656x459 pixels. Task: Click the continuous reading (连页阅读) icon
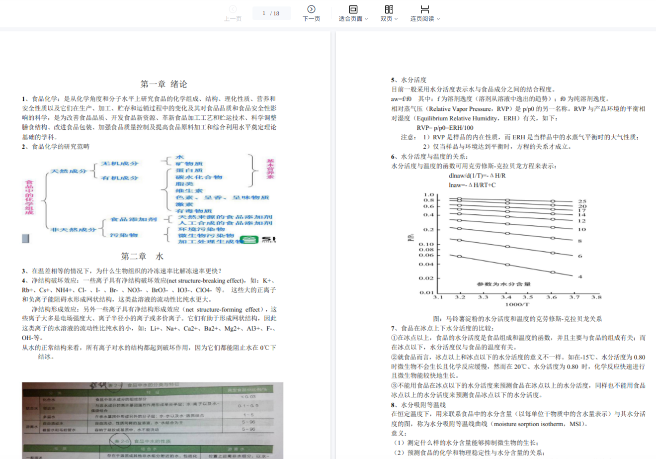click(424, 9)
